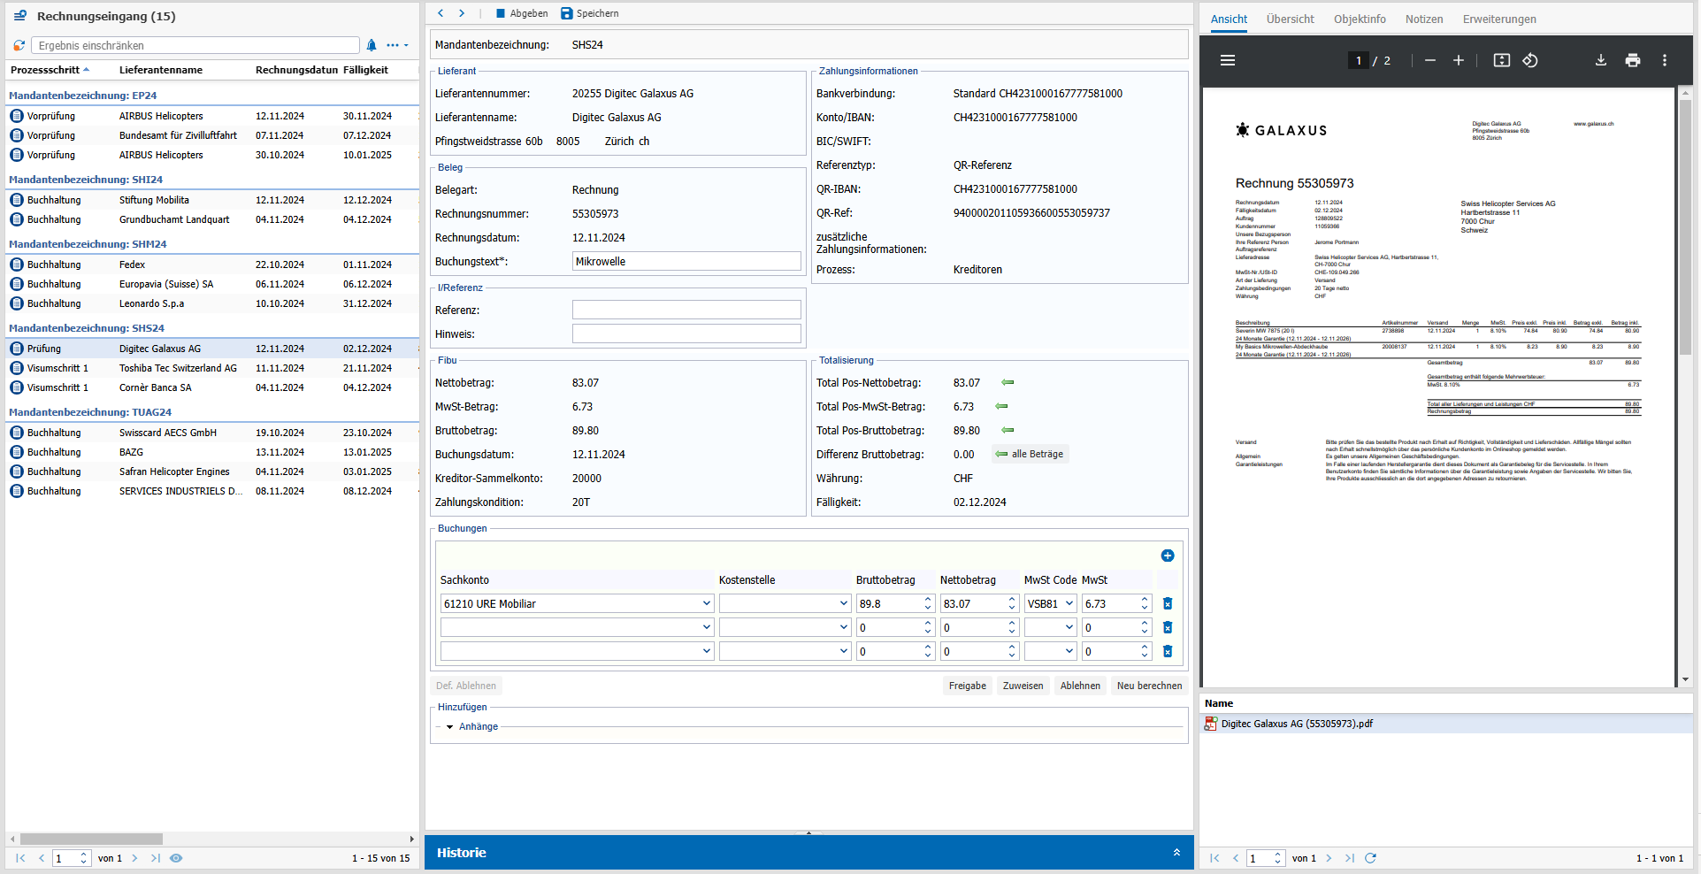The height and width of the screenshot is (874, 1701).
Task: Open the three-dots options menu in list header
Action: (397, 45)
